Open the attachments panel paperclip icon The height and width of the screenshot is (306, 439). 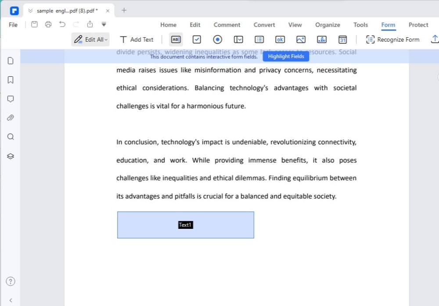(x=11, y=118)
